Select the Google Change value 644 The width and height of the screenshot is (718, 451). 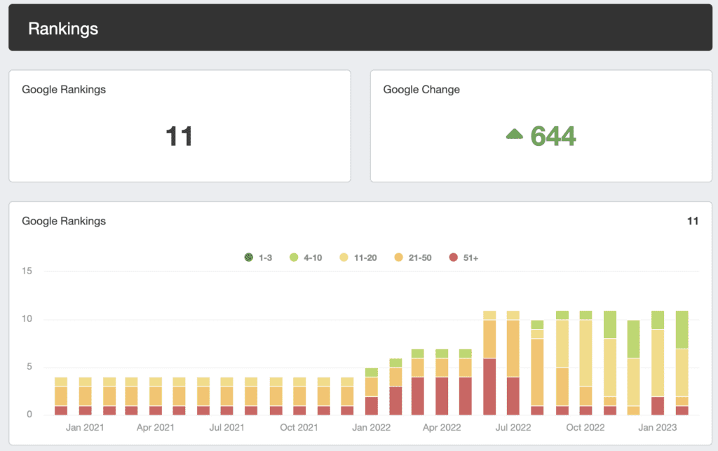pyautogui.click(x=553, y=136)
